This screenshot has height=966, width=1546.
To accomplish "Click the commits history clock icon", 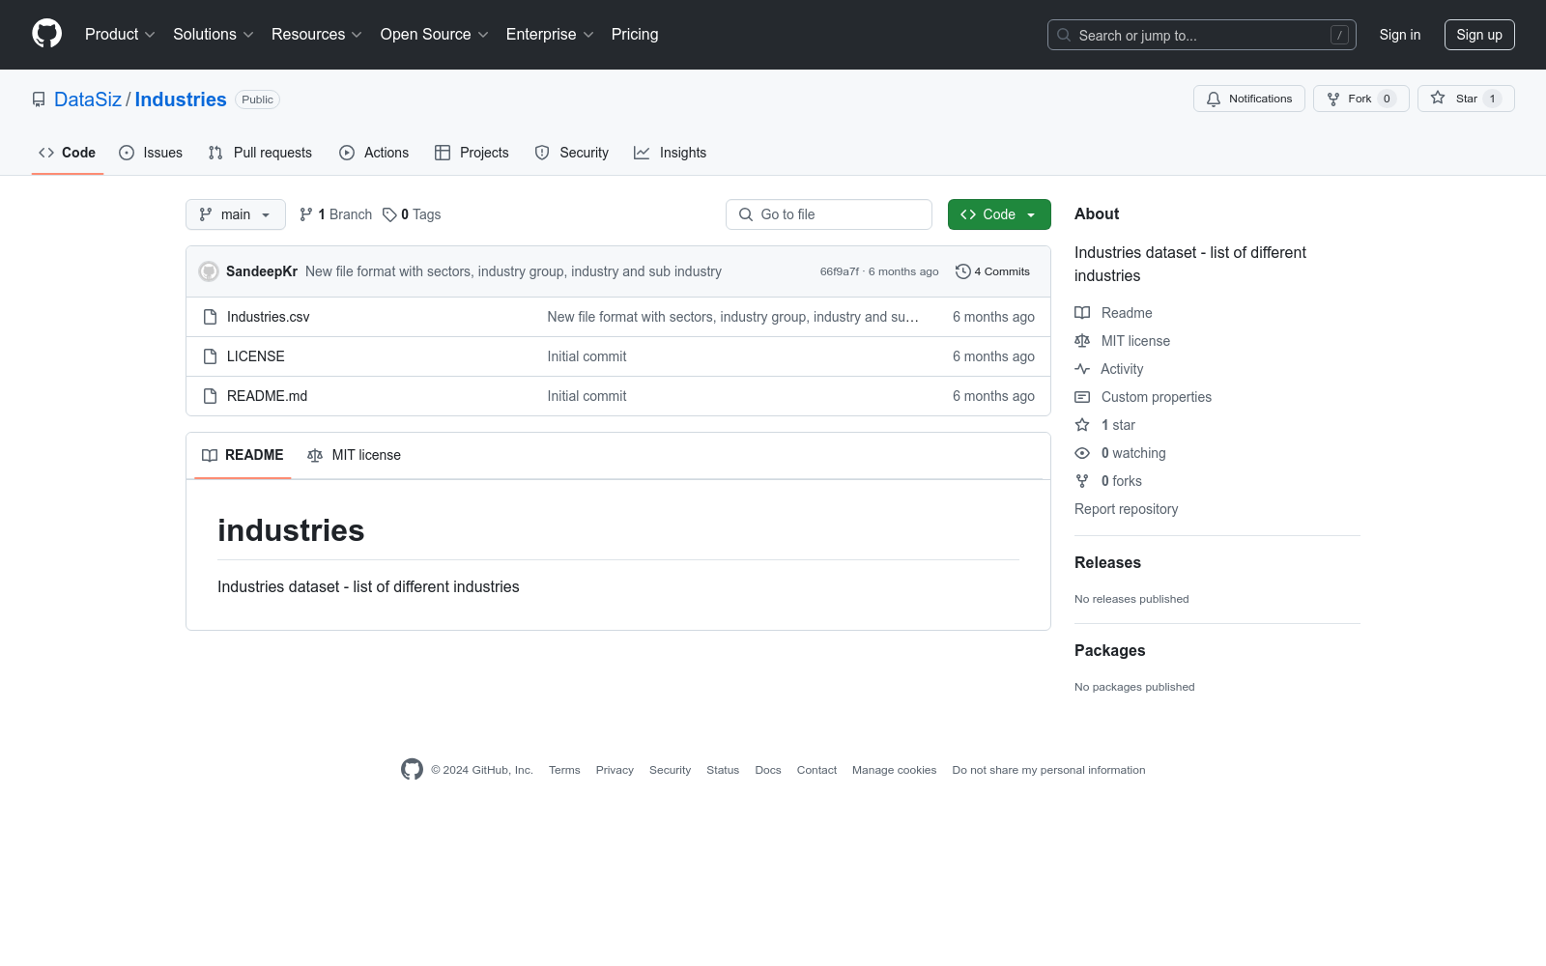I will [962, 271].
